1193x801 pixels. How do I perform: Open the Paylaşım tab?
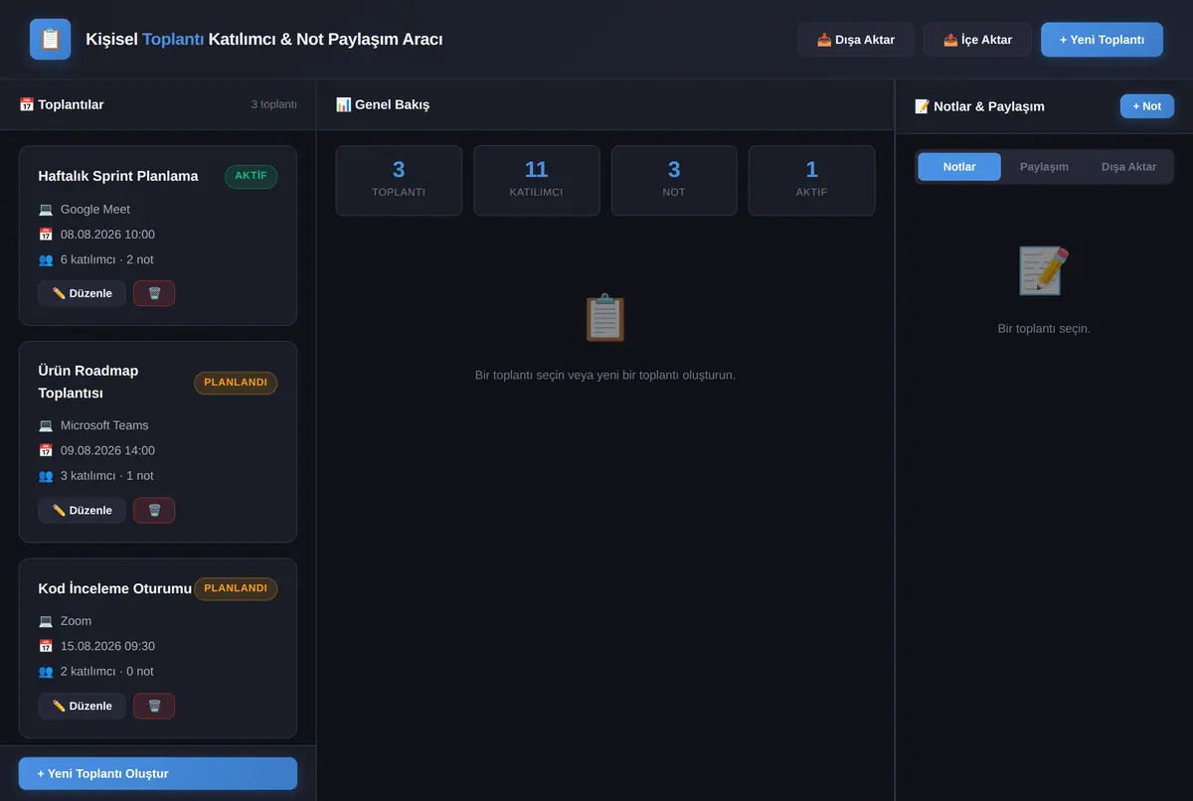tap(1044, 167)
